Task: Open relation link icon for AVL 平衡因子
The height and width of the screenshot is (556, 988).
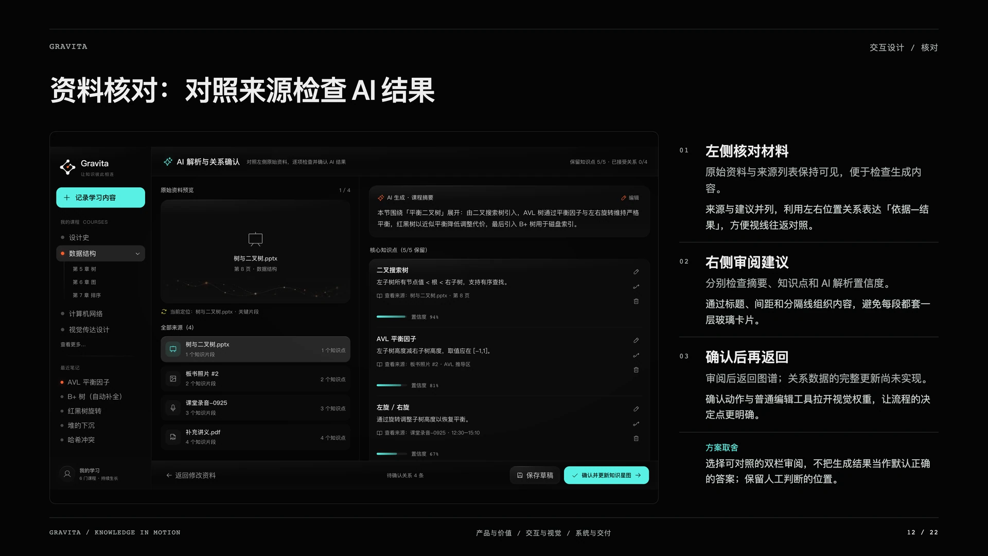Action: (636, 355)
